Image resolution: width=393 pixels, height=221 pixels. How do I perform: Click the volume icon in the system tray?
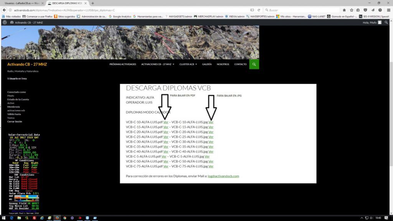click(371, 218)
